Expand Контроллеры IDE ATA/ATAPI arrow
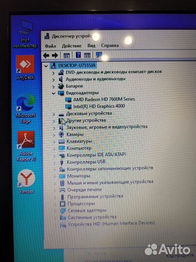Viewport: 196px width, 262px height. pyautogui.click(x=55, y=156)
